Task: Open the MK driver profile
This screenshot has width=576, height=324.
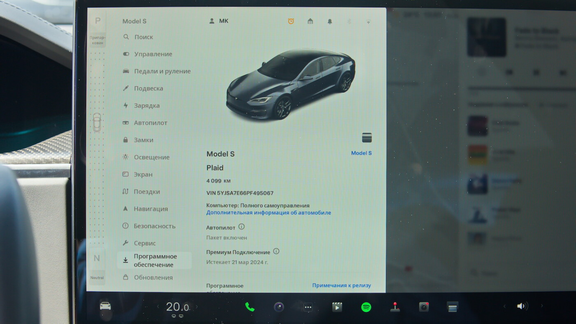Action: coord(219,21)
